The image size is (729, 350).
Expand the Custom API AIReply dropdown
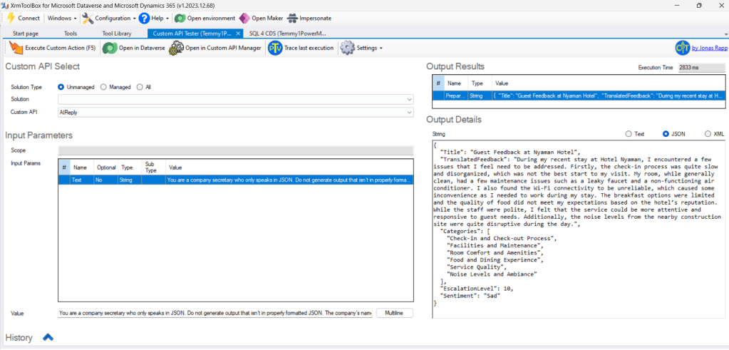click(409, 112)
